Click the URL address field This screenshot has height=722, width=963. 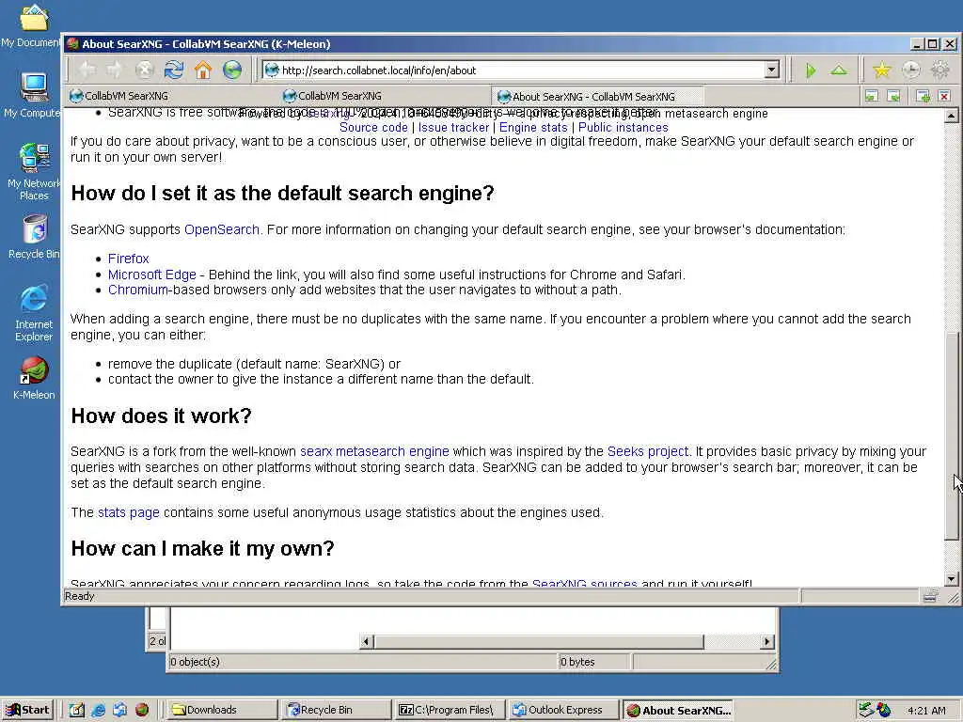521,70
